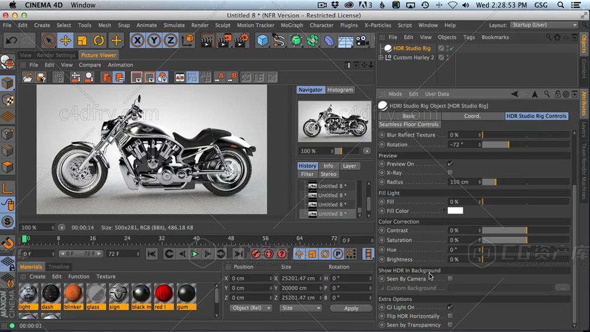Toggle HDR Studio Rig enable checkmark
Viewport: 590px width, 332px height.
pos(451,48)
